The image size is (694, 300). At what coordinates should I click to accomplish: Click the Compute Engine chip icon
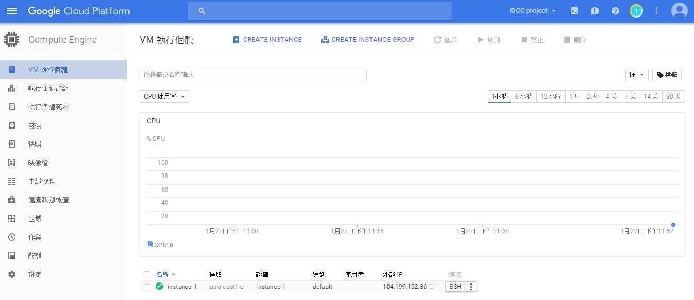pyautogui.click(x=11, y=40)
